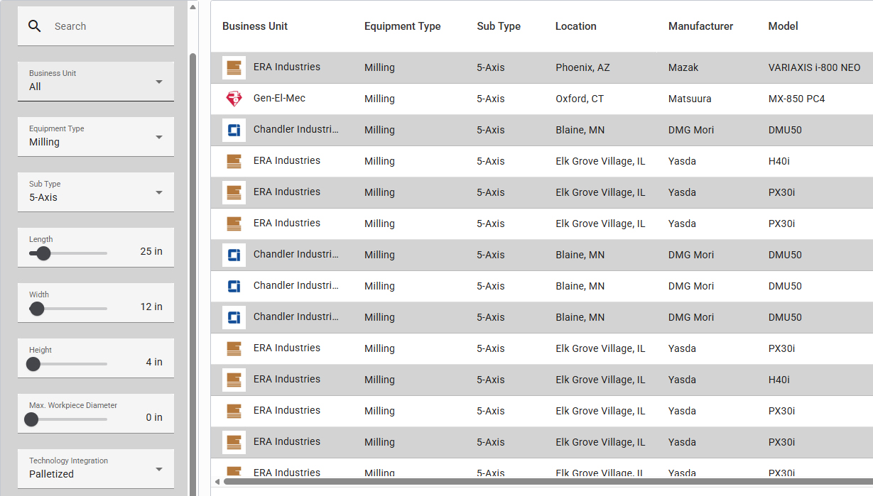Click the Length slider handle
The image size is (873, 496).
point(43,253)
